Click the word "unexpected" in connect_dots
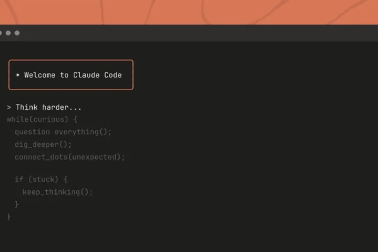 (98, 157)
